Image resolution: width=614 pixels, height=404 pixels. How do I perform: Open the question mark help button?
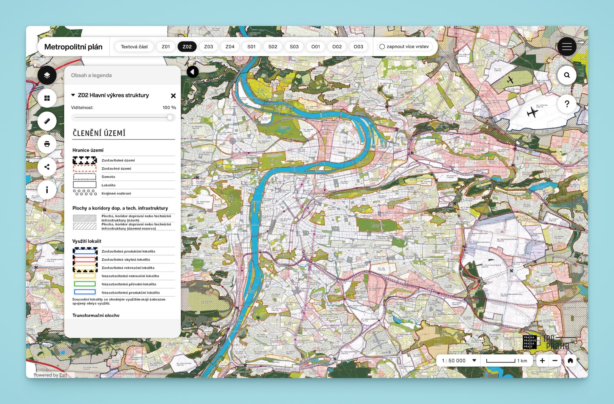click(567, 104)
